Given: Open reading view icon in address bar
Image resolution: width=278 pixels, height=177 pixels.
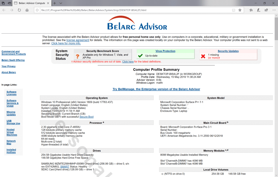Looking at the screenshot, I should (233, 10).
